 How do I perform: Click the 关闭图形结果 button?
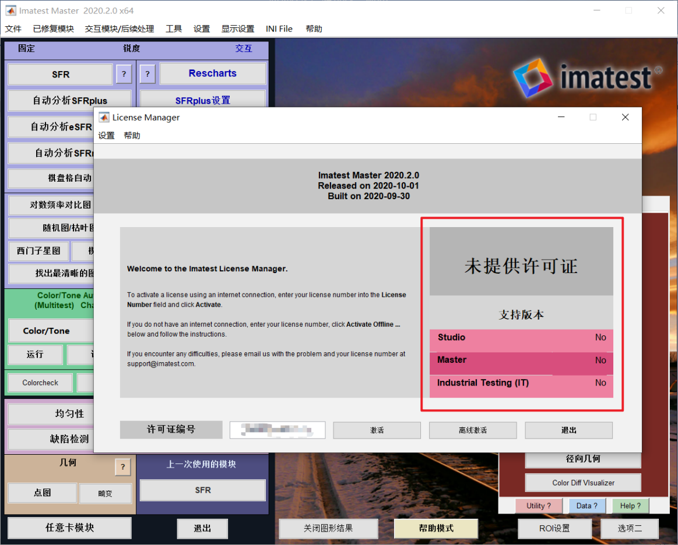tap(328, 528)
